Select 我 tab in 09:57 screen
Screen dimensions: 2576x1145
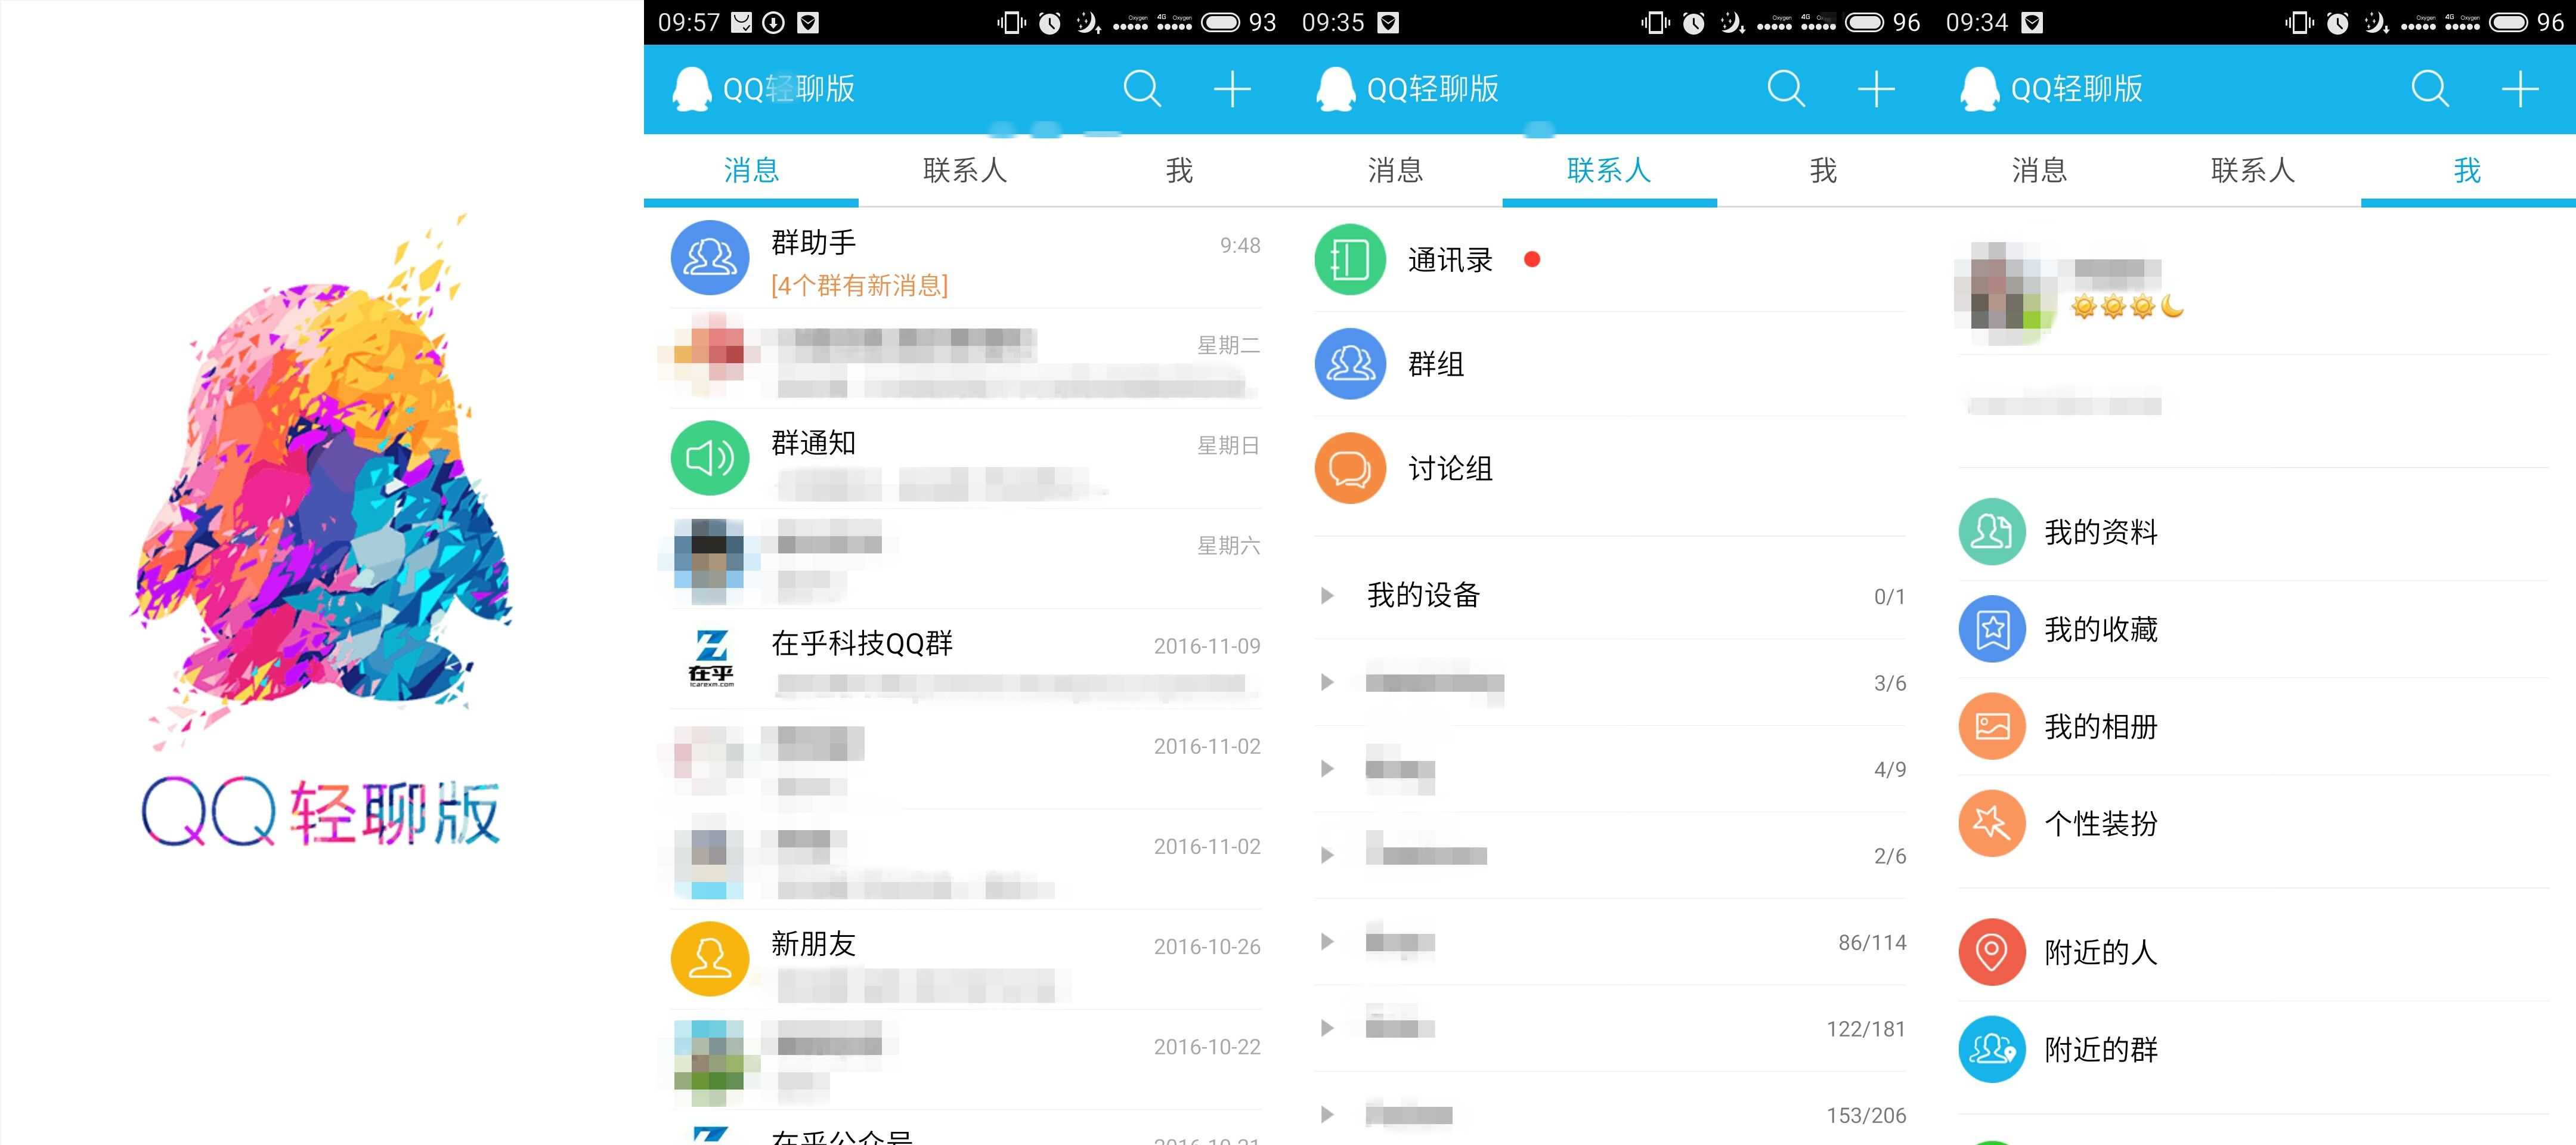pyautogui.click(x=1180, y=171)
